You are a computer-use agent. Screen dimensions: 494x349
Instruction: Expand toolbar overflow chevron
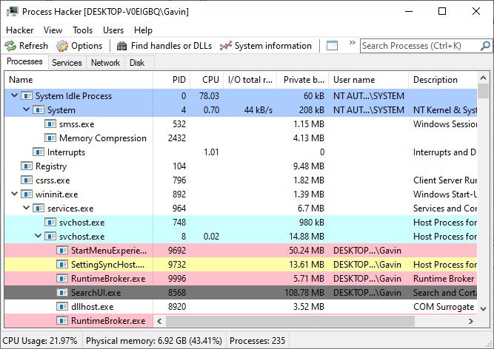click(x=353, y=42)
